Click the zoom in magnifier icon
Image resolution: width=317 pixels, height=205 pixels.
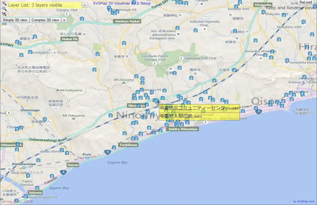(4, 3)
